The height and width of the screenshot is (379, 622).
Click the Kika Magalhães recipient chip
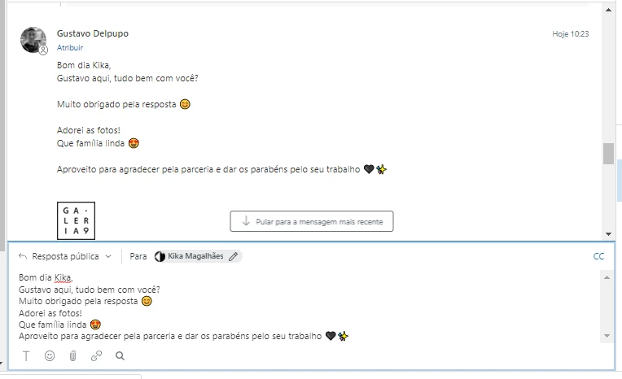(198, 256)
